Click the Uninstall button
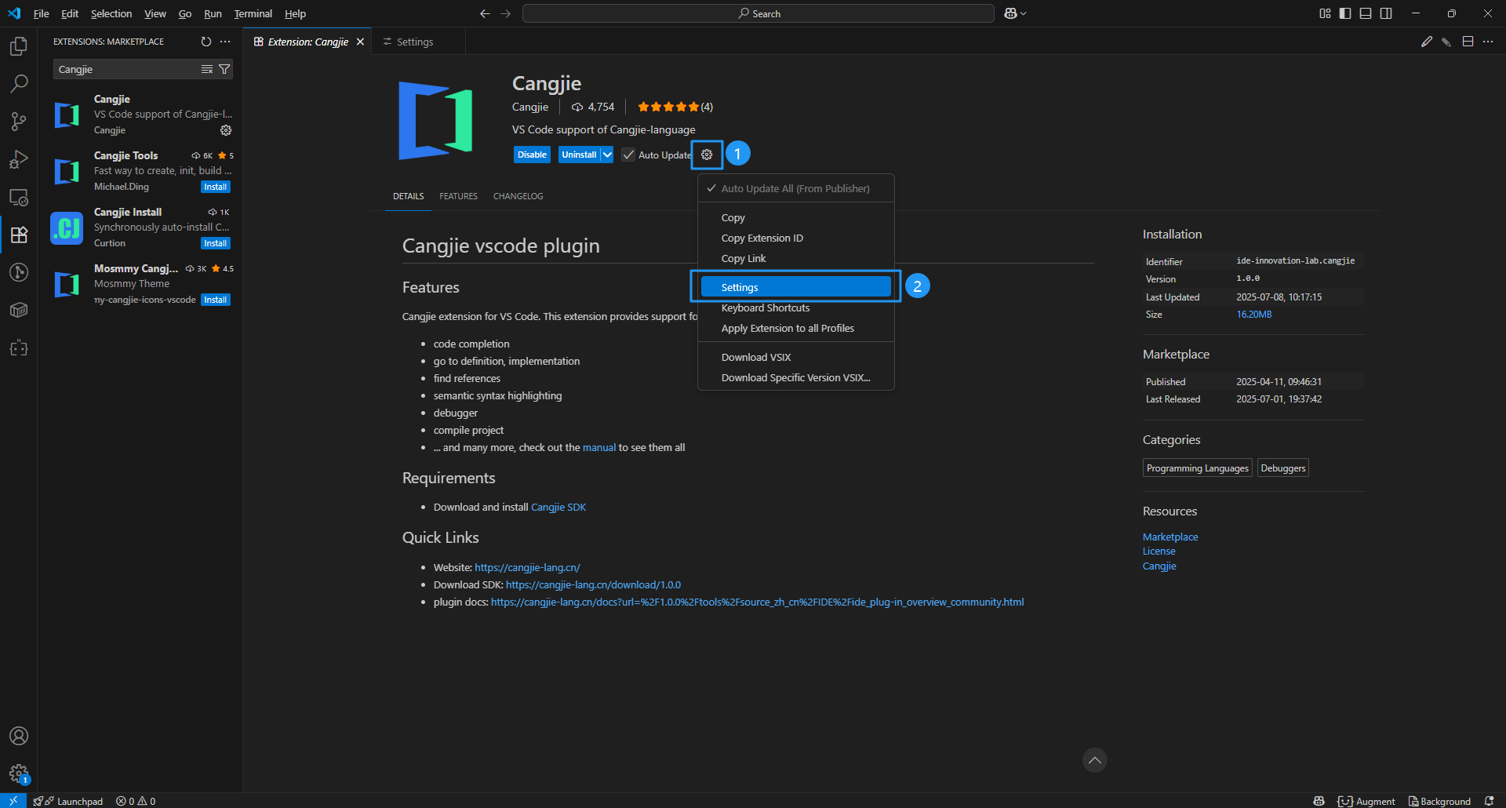Screen dimensions: 1506x808 pyautogui.click(x=579, y=155)
